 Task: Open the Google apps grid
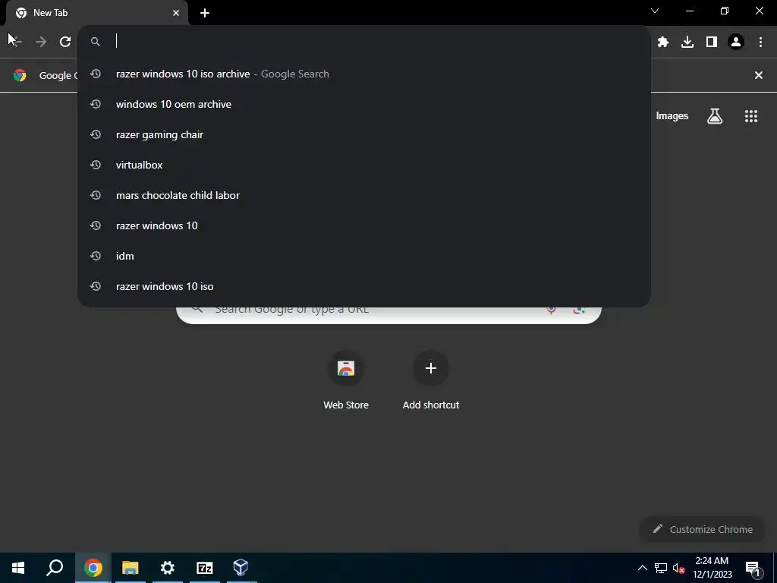751,116
